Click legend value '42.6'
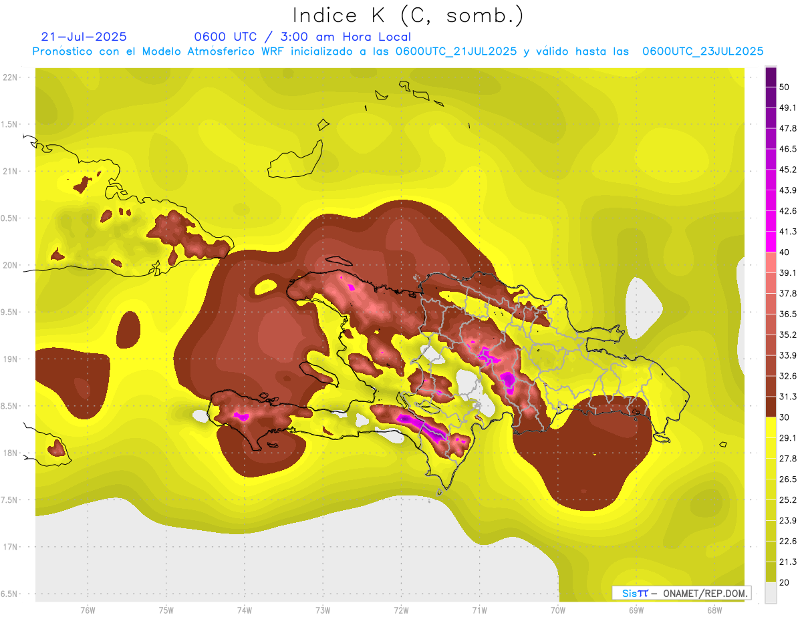 (x=787, y=211)
